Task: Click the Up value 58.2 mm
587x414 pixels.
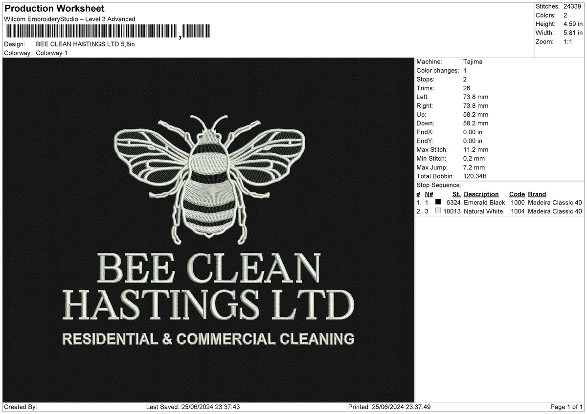Action: point(475,114)
